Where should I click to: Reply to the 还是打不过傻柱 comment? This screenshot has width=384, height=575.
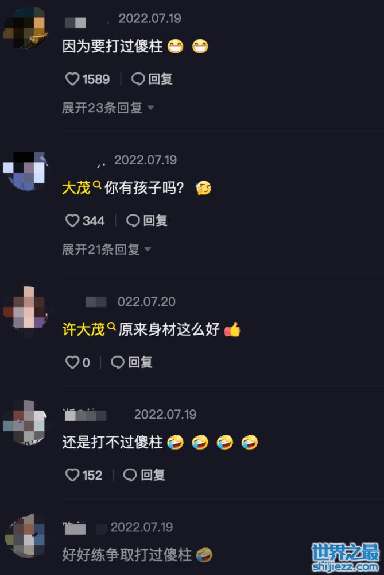pos(144,475)
